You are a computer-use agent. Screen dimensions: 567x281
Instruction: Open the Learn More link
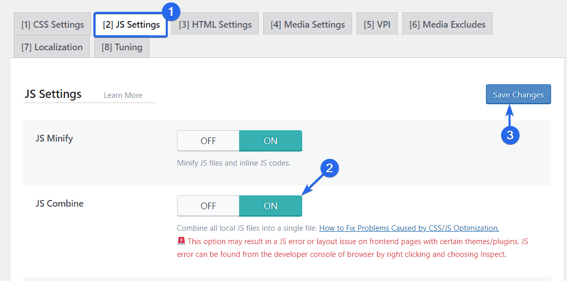click(x=123, y=95)
